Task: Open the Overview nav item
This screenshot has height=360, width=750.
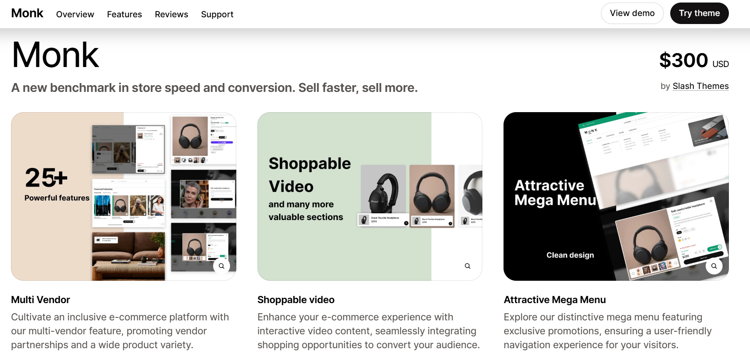Action: point(75,14)
